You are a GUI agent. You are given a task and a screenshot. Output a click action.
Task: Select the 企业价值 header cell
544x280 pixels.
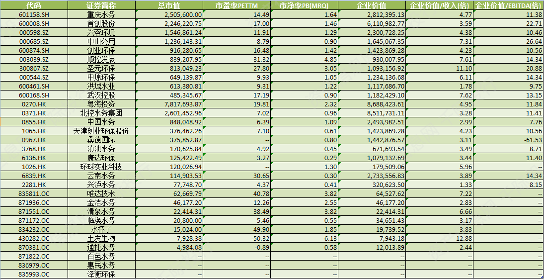pyautogui.click(x=371, y=5)
